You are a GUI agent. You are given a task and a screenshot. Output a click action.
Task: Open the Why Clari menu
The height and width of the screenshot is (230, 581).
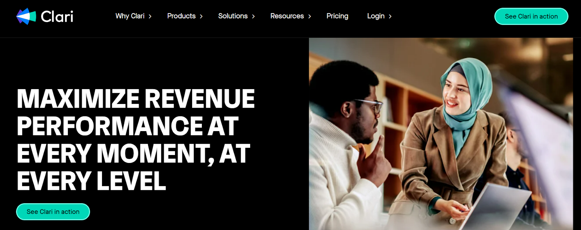click(x=130, y=16)
